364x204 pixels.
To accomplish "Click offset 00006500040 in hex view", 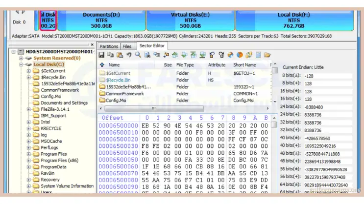I will pyautogui.click(x=118, y=153).
